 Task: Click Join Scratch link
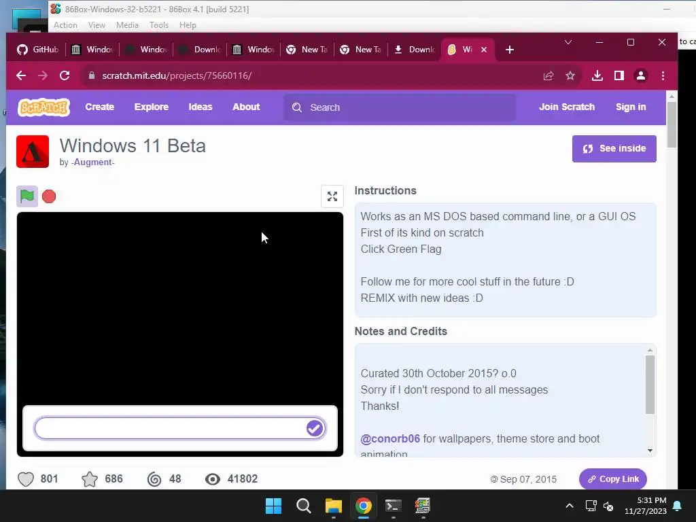tap(567, 107)
